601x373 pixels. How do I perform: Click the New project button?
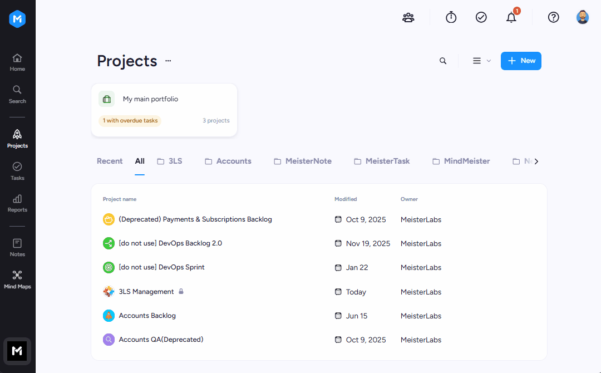tap(521, 61)
